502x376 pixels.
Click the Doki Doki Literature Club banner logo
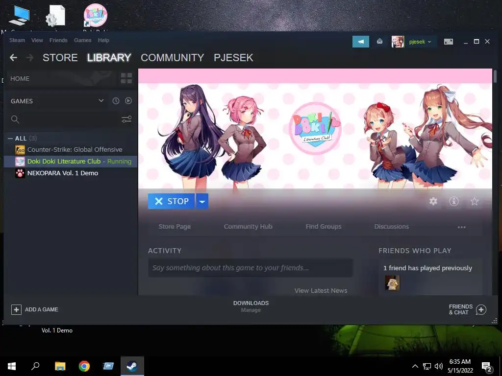point(315,128)
